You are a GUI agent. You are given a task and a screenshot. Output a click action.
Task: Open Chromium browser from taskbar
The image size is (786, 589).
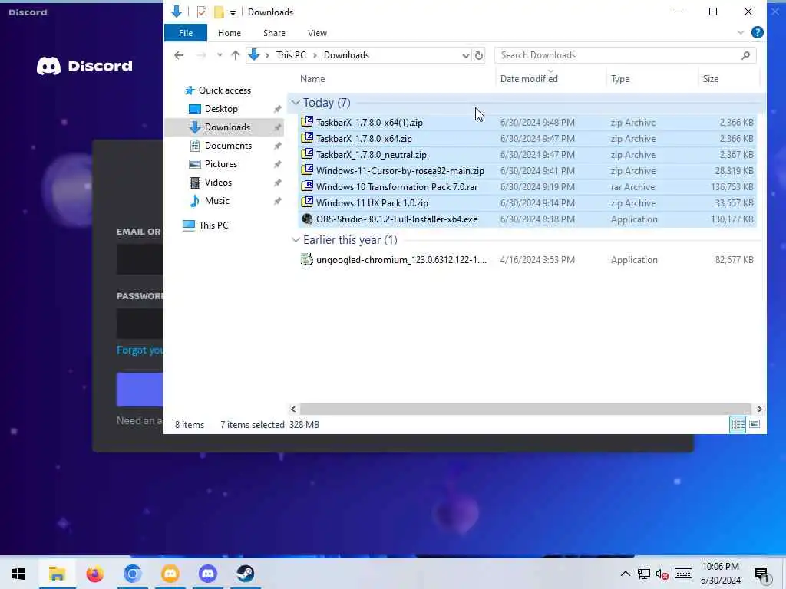pyautogui.click(x=132, y=574)
